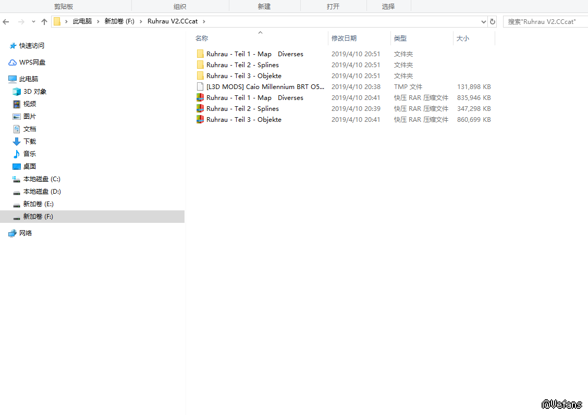588x415 pixels.
Task: Focus the search Ruhrau V2.CCcat box
Action: [x=546, y=22]
